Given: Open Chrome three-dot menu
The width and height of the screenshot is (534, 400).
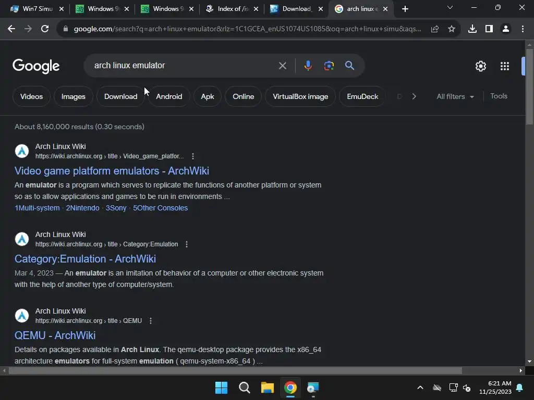Looking at the screenshot, I should pyautogui.click(x=523, y=29).
